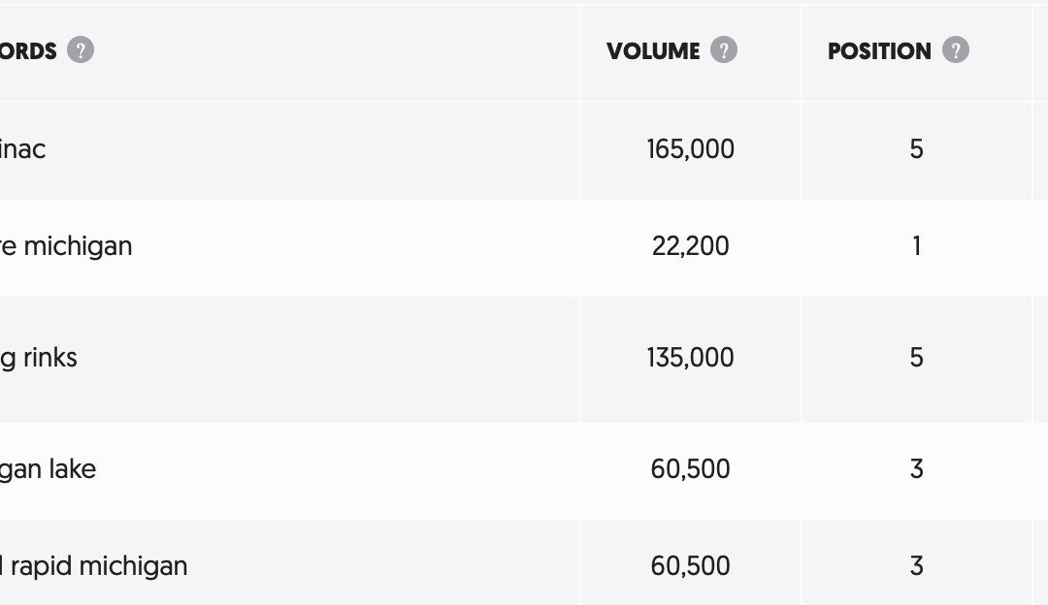
Task: Click the 60,500 volume in 'rapid michigan' row
Action: (691, 566)
